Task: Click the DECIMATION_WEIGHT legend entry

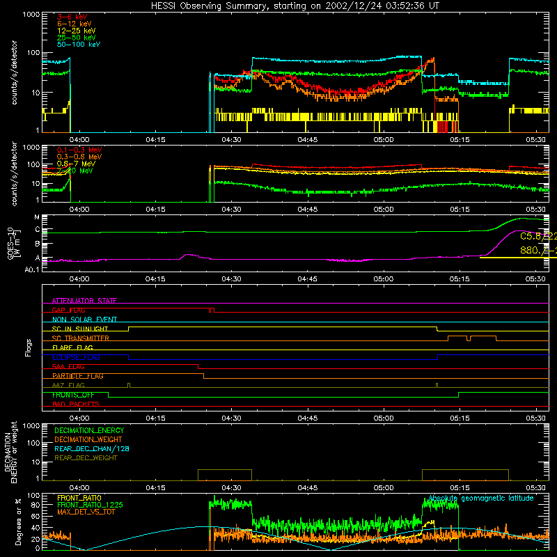Action: [x=88, y=439]
